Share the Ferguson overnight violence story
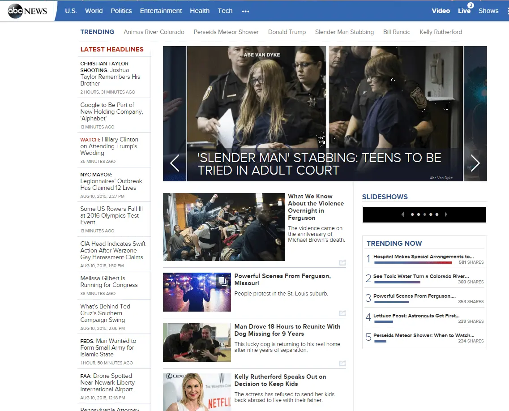This screenshot has width=509, height=411. (342, 263)
